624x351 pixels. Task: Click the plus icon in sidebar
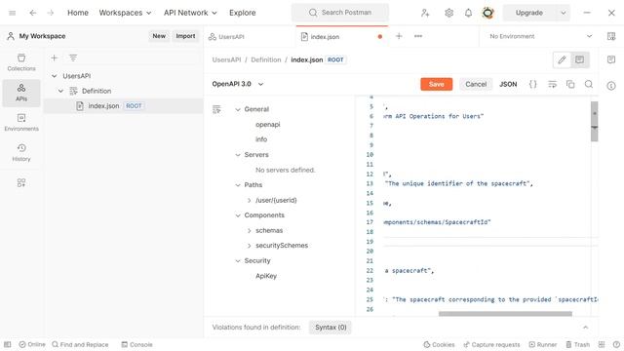pyautogui.click(x=55, y=58)
